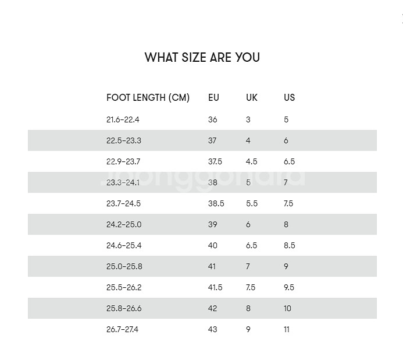Click US size 10 cell
This screenshot has width=403, height=352.
(x=287, y=308)
